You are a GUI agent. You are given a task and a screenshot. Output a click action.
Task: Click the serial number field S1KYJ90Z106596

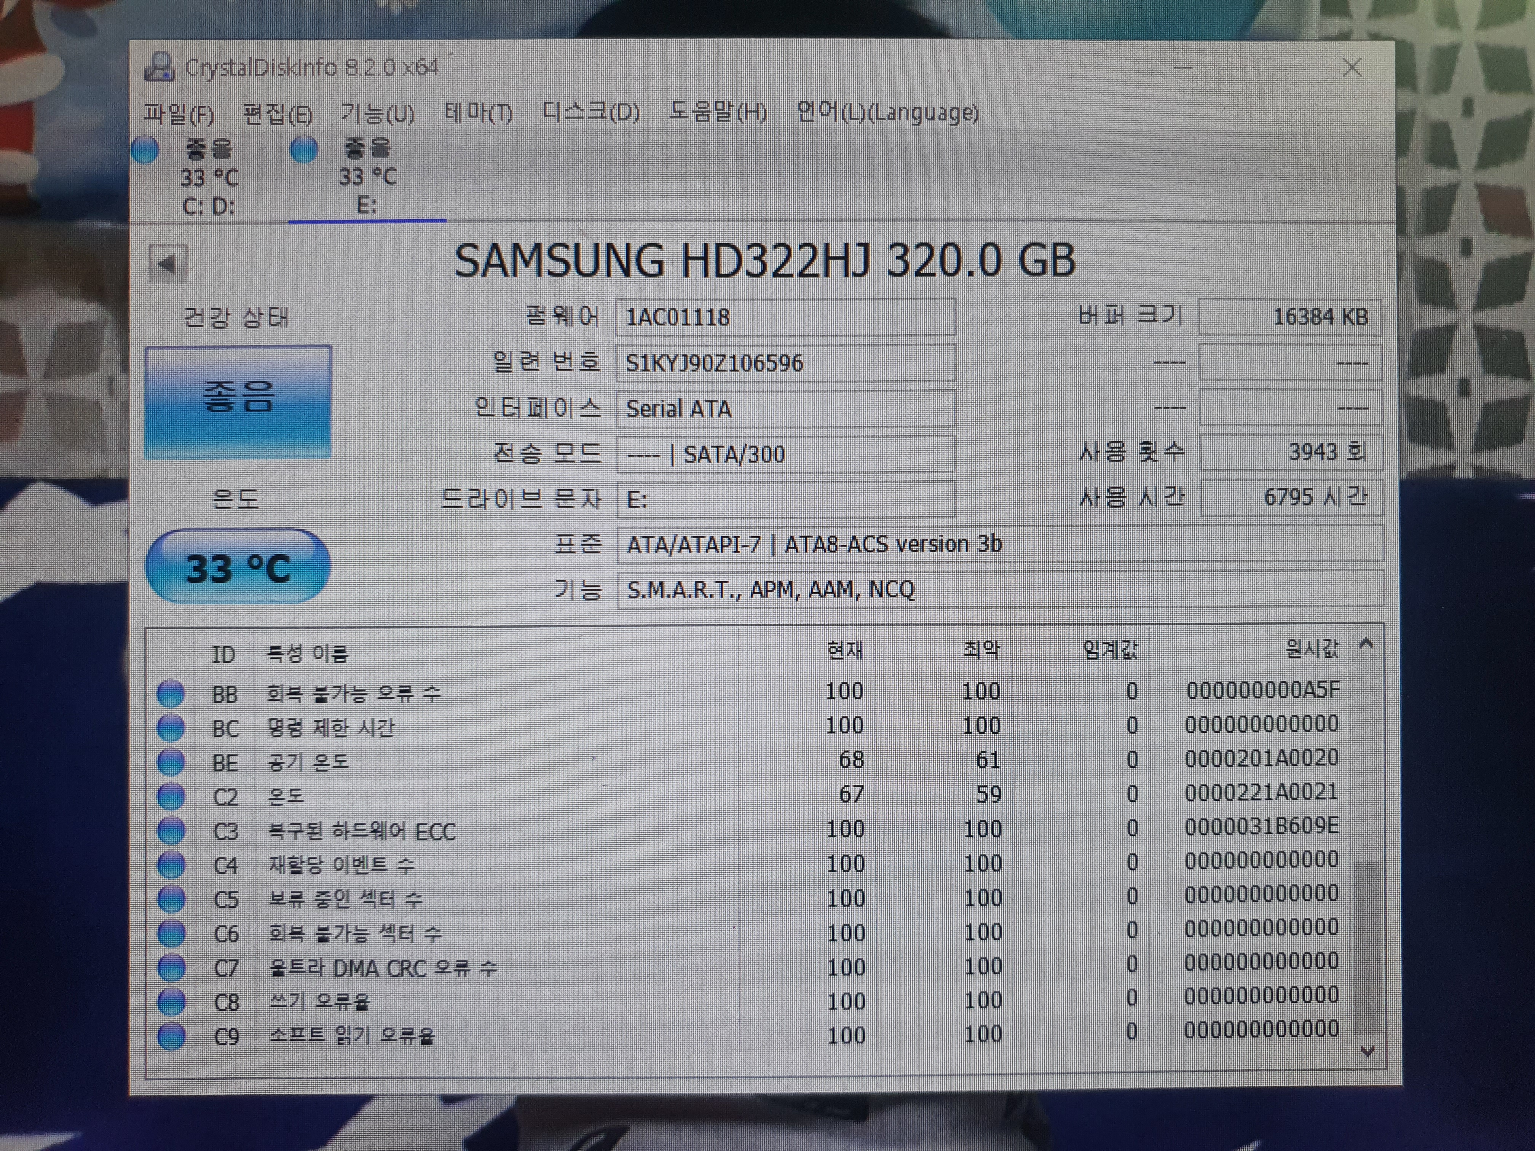point(785,363)
